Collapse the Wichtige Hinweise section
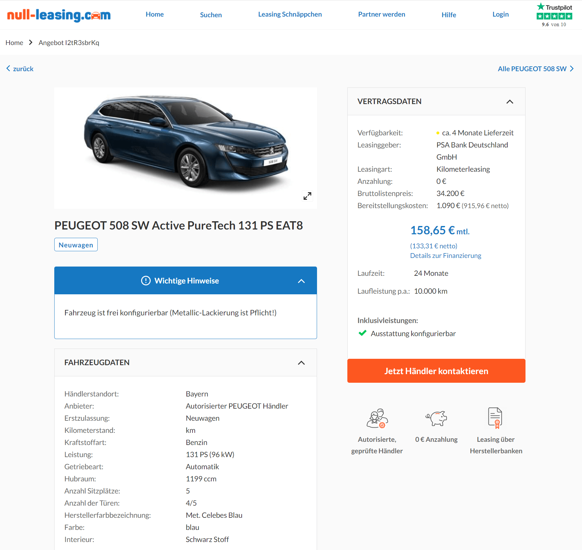 [301, 281]
